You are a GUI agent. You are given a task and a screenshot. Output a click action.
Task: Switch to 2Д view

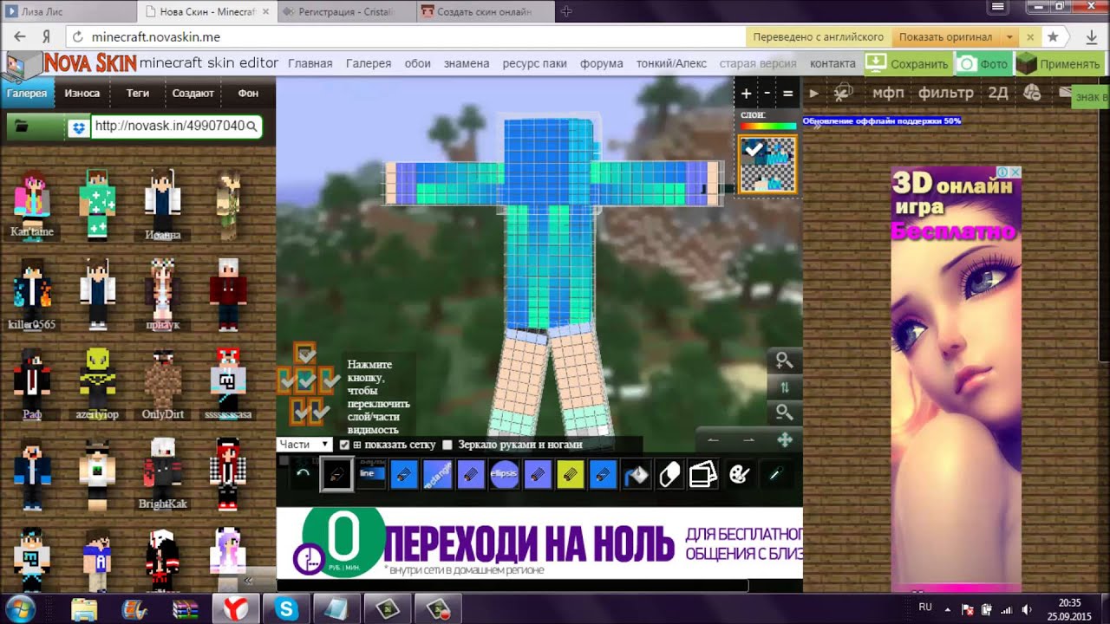997,93
